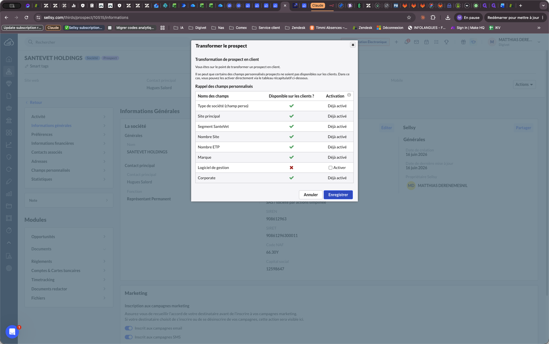Open notifications bell icon
Screen dimensions: 549x344
(x=406, y=42)
